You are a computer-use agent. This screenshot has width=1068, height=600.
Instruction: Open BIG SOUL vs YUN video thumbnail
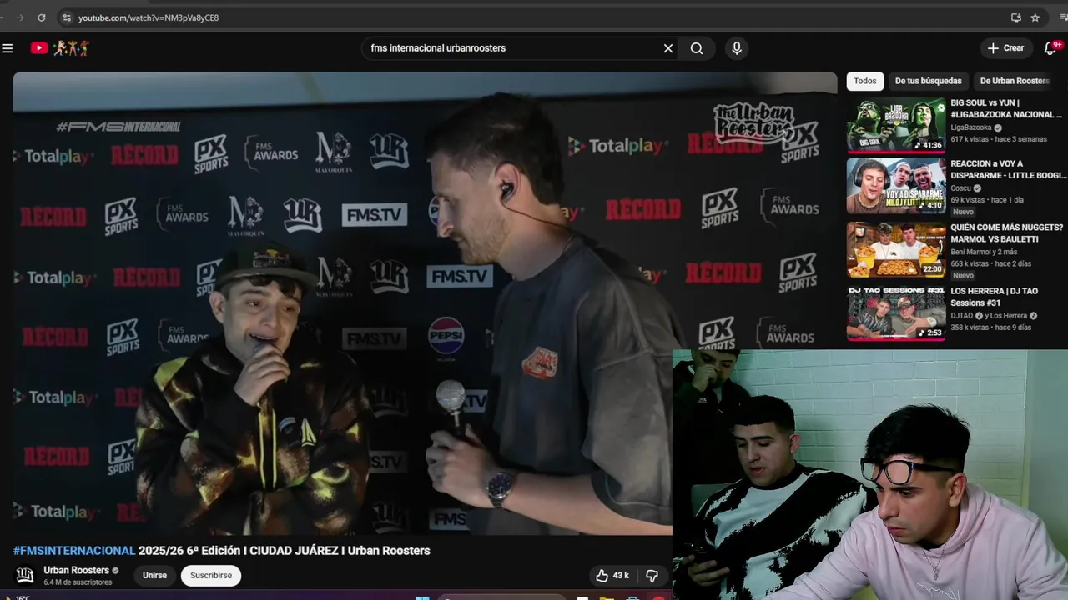coord(896,125)
